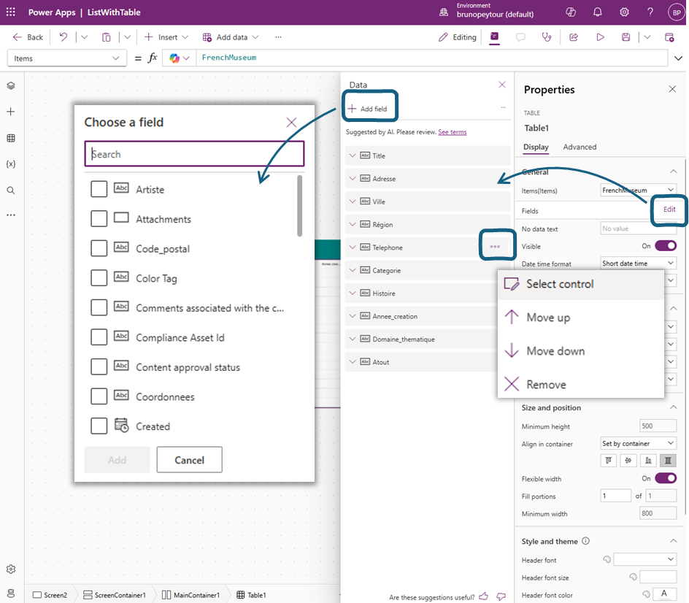Expand the Adresse field row
Screen dimensions: 689x603
pyautogui.click(x=353, y=179)
